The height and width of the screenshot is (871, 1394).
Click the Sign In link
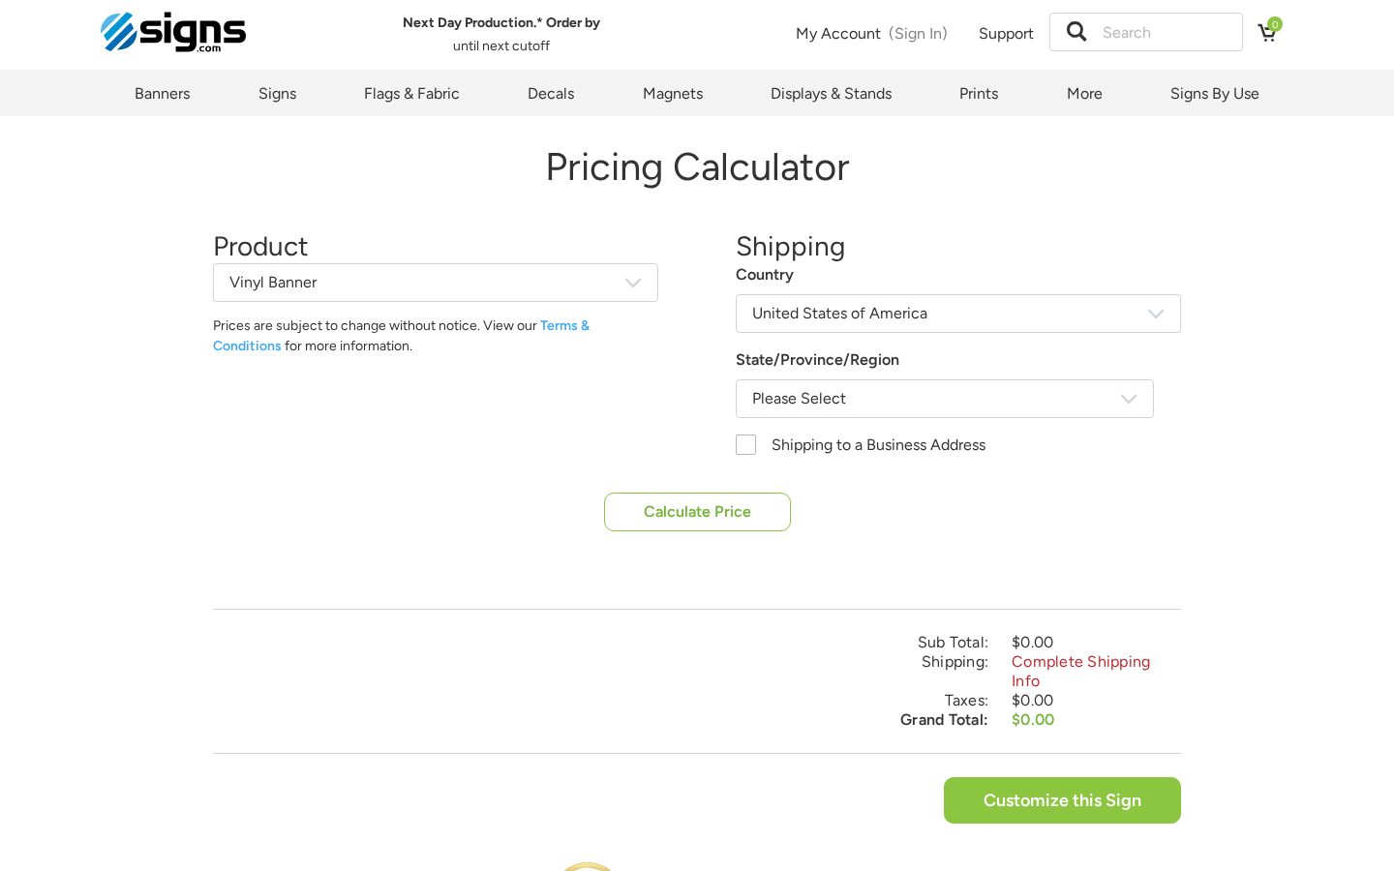point(918,34)
